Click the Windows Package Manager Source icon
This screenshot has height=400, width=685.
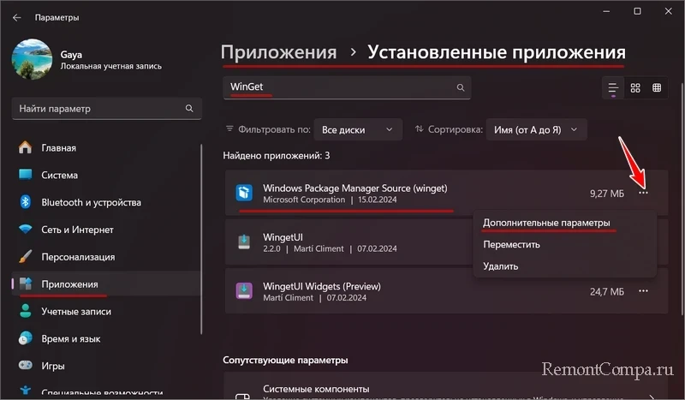(244, 193)
